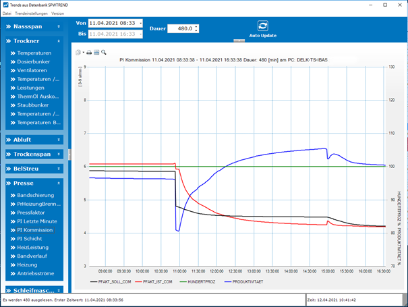
Task: Open the Trendeinstellungen menu
Action: (x=31, y=13)
